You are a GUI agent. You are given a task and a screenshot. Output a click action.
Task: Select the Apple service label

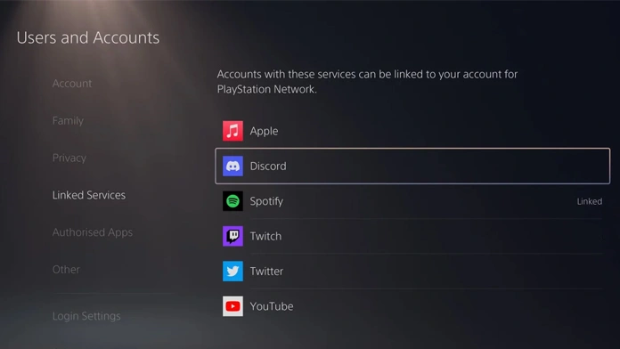click(x=264, y=131)
